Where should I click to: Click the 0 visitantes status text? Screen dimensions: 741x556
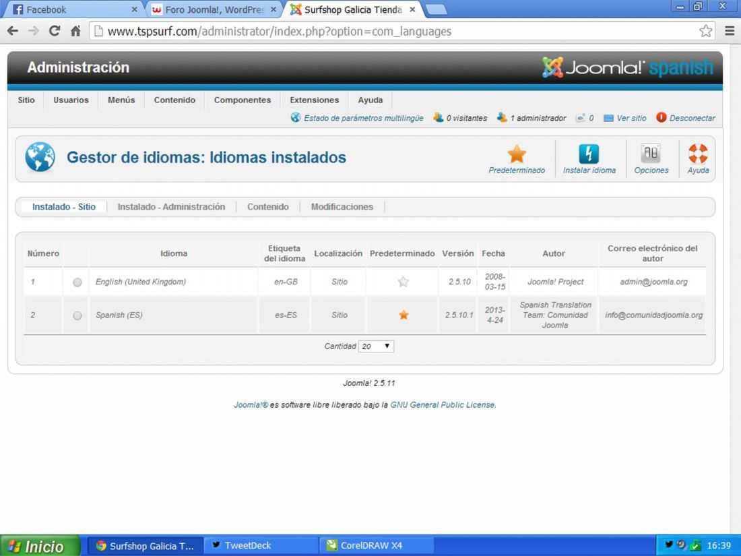(466, 118)
